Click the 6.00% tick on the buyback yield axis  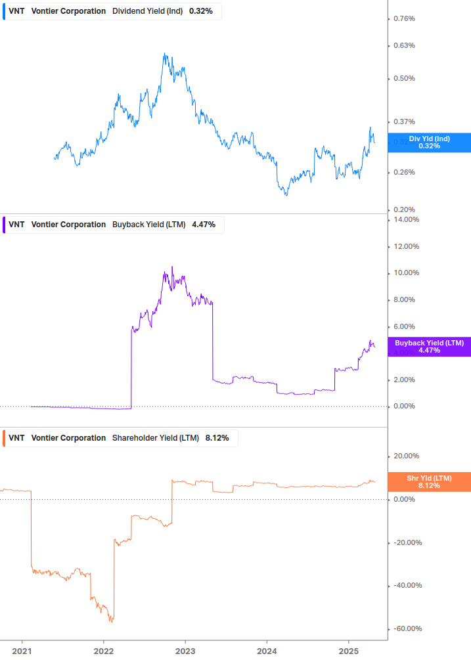[404, 326]
